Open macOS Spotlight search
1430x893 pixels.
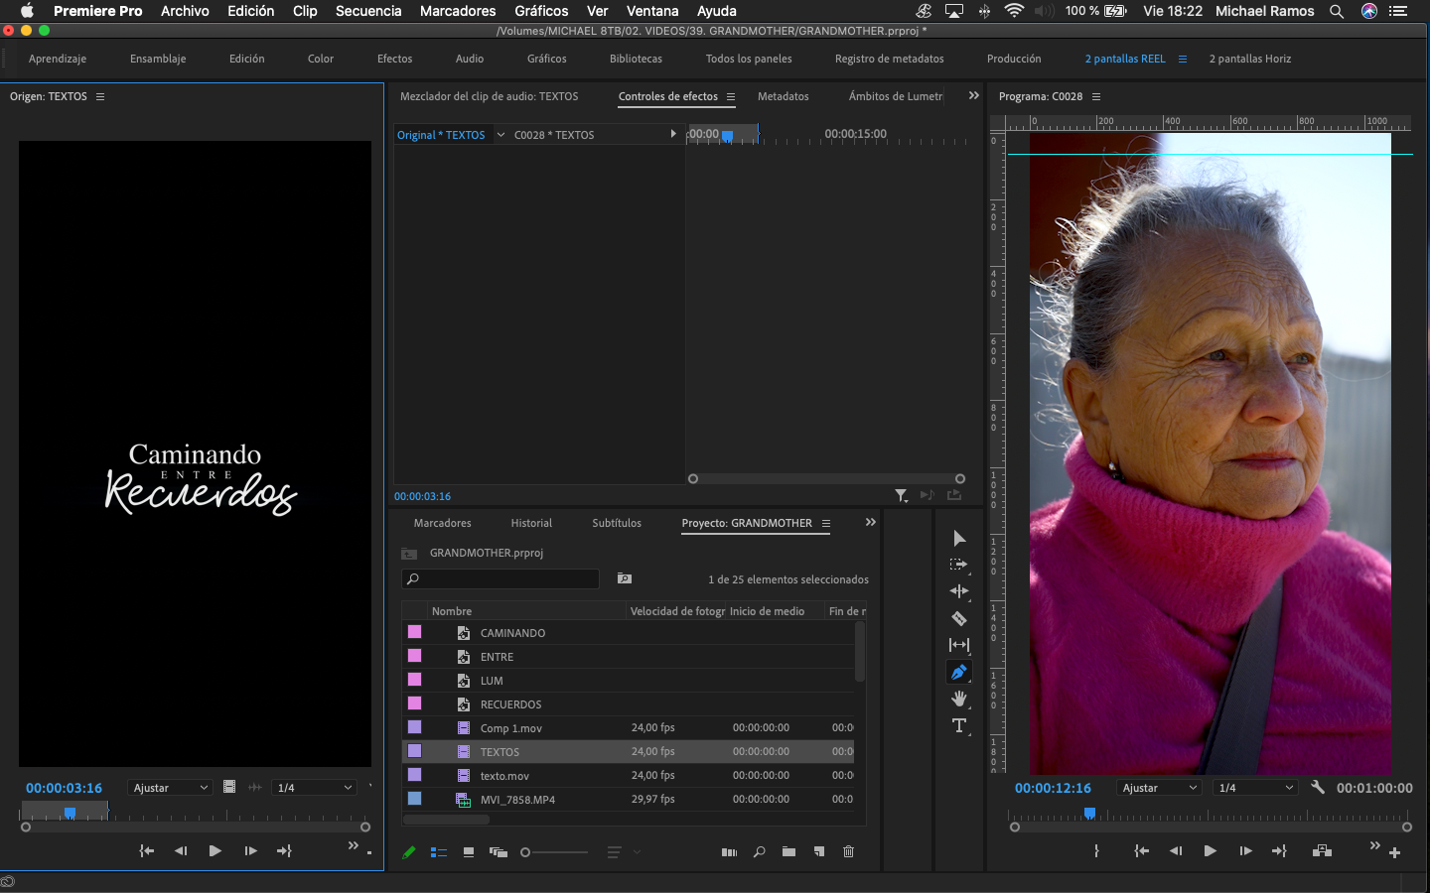[x=1337, y=11]
